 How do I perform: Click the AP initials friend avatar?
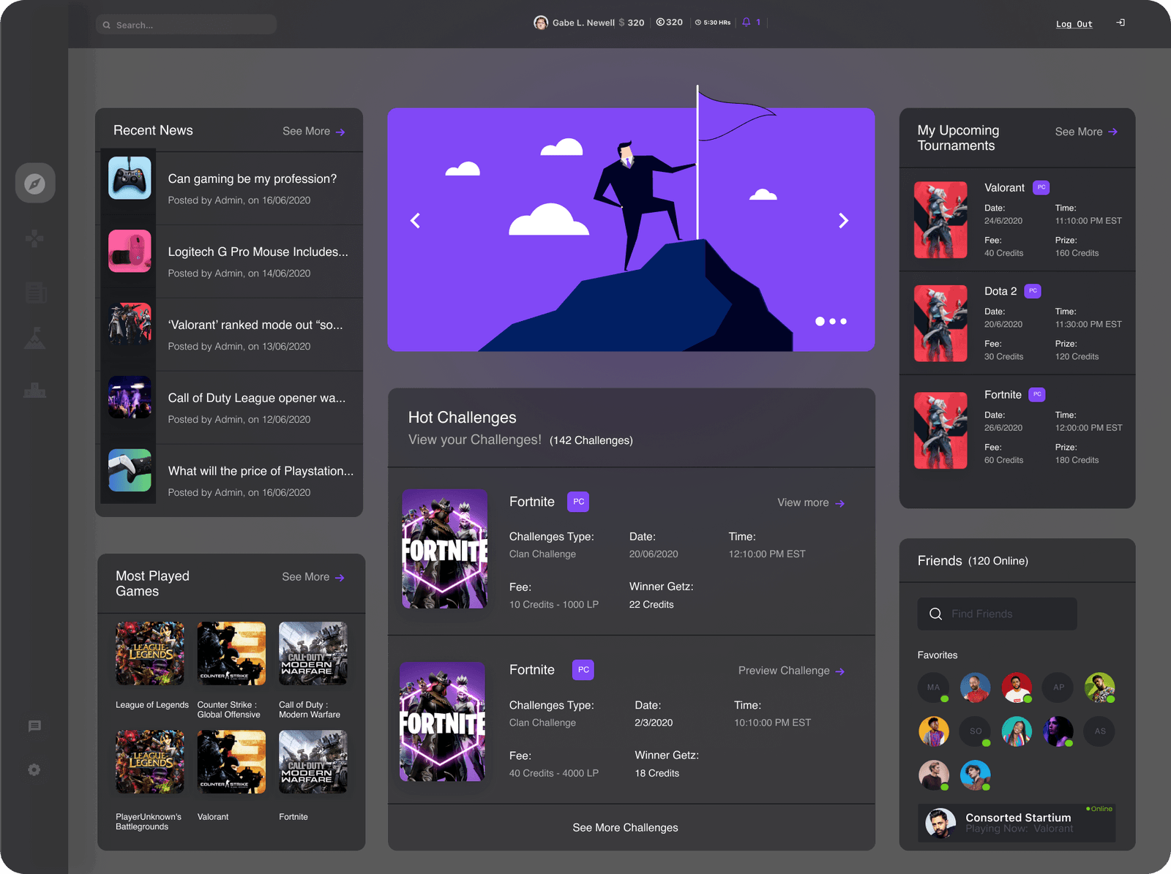click(1058, 687)
